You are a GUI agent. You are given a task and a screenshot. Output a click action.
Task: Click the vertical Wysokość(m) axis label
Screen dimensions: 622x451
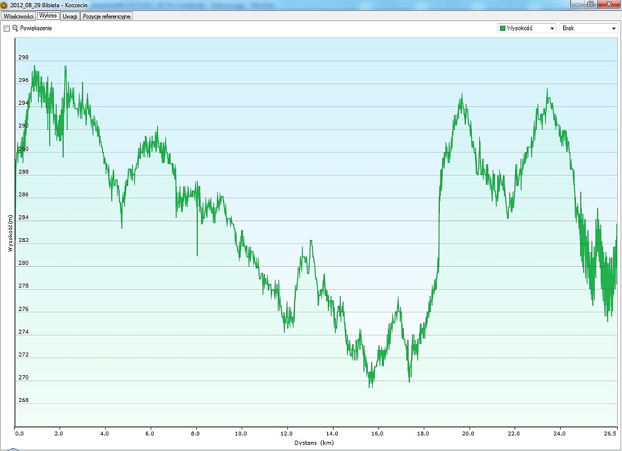(x=10, y=233)
